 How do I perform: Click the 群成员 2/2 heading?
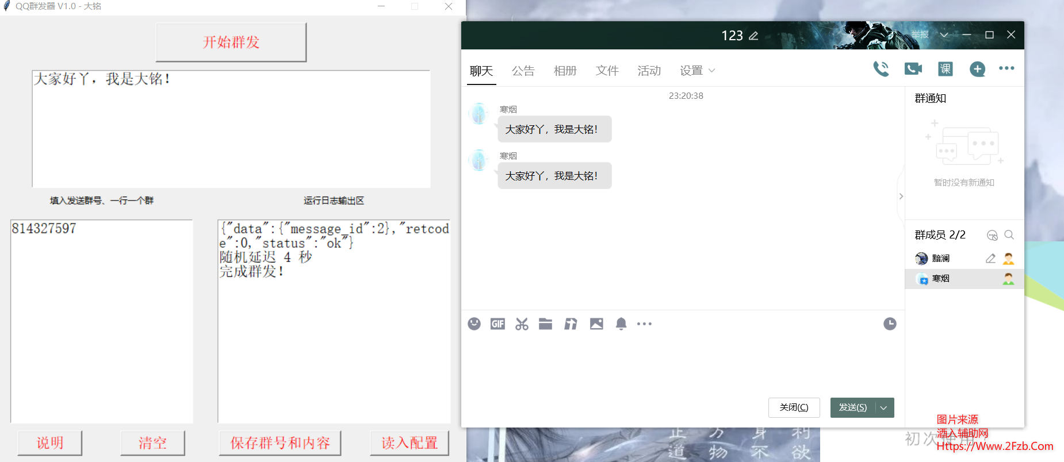(x=940, y=235)
